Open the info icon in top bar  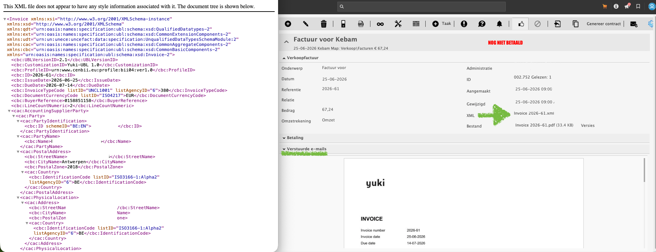click(616, 6)
